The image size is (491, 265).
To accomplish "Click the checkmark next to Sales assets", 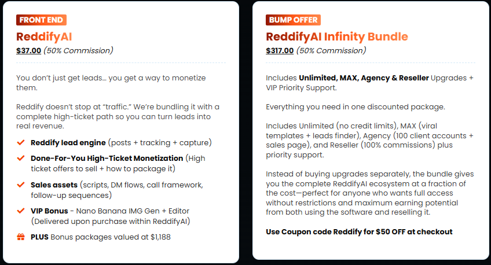I will [x=20, y=185].
